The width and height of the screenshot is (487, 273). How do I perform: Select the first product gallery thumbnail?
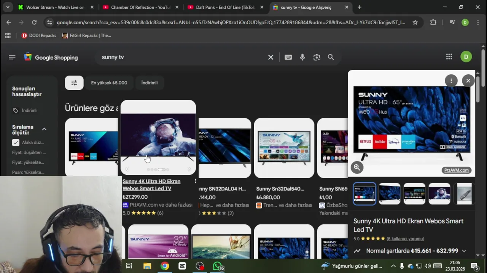[364, 194]
